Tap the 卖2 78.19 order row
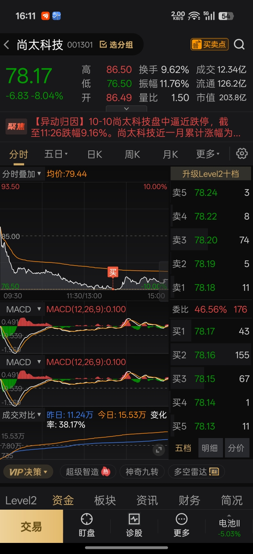 (x=211, y=264)
